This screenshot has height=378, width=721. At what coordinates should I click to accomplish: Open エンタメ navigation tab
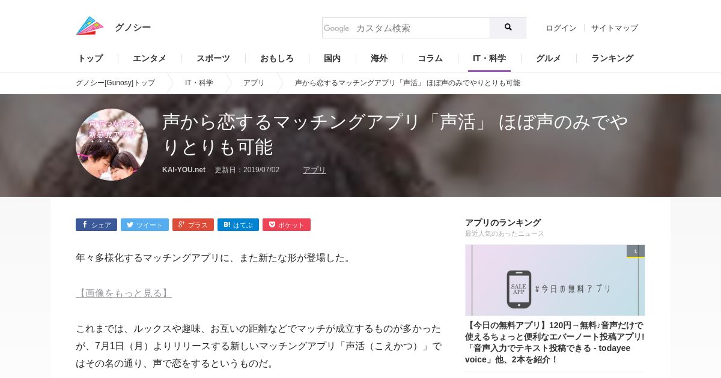coord(150,58)
